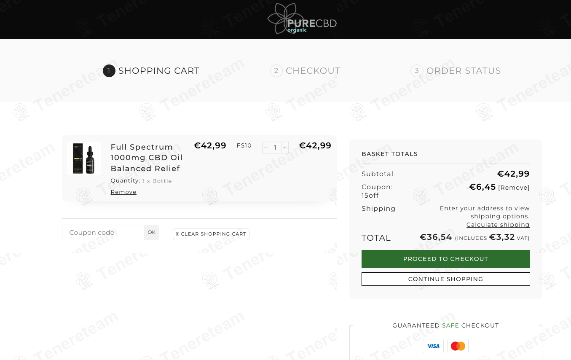Screen dimensions: 571x360
Task: Click the Visa card icon
Action: 433,346
